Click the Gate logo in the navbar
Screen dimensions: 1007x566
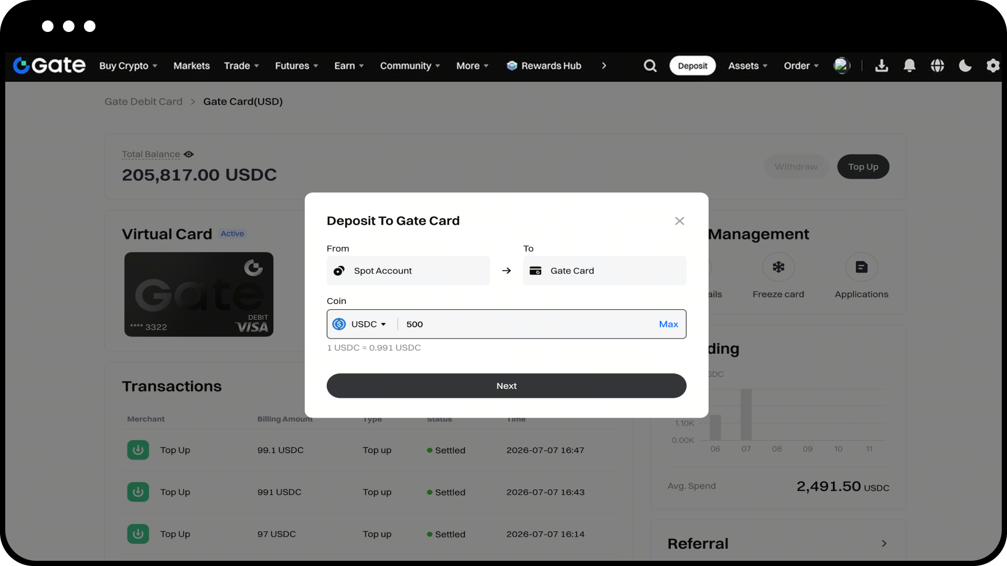49,66
